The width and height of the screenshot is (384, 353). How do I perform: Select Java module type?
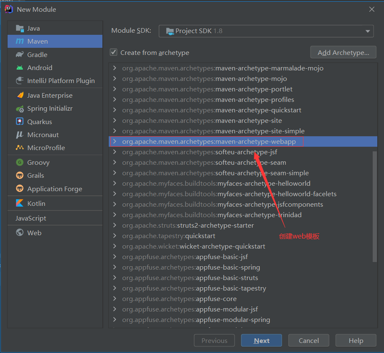(55, 29)
